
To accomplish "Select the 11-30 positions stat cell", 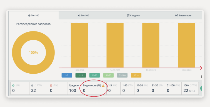I will [142, 88].
